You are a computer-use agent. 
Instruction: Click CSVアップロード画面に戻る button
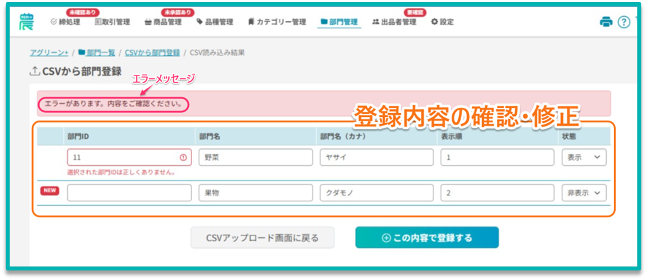[262, 237]
